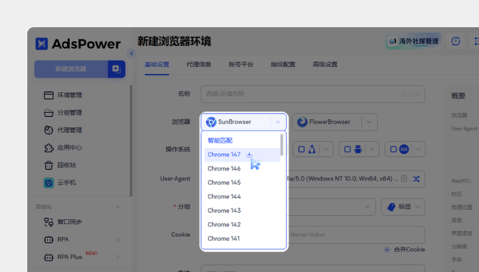Click the download icon next to Chrome 147

point(249,155)
